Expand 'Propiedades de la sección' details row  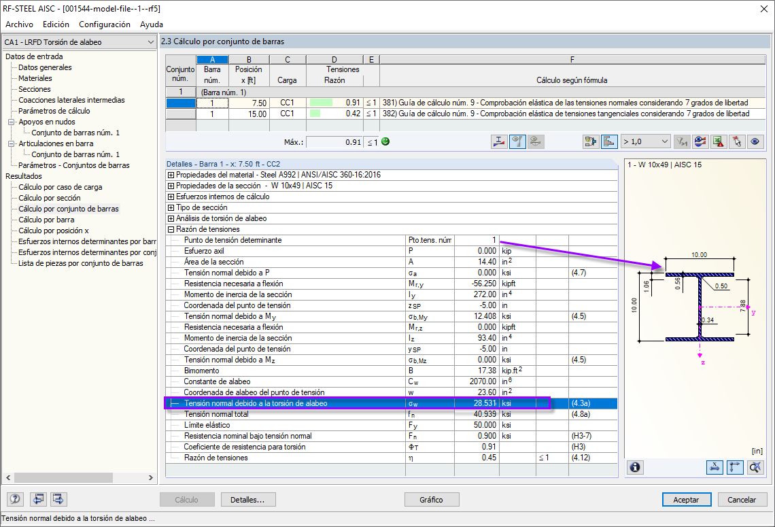click(171, 186)
